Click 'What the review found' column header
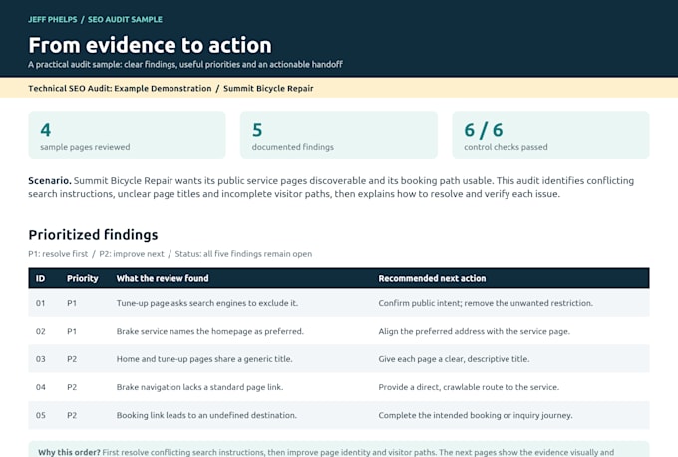 pyautogui.click(x=163, y=278)
